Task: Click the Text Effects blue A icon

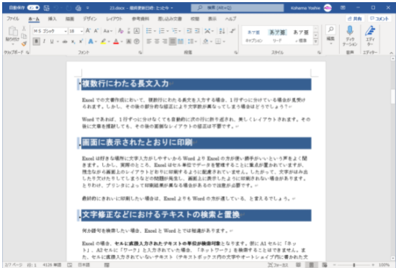Action: [x=91, y=42]
